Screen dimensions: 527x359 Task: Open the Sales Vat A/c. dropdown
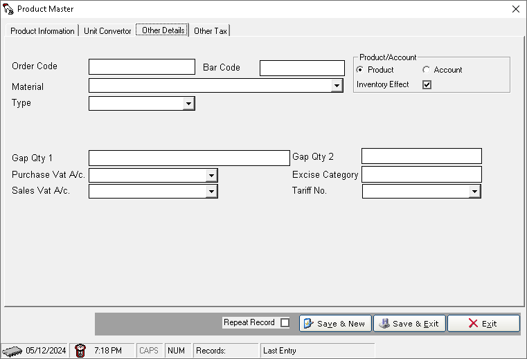tap(211, 192)
